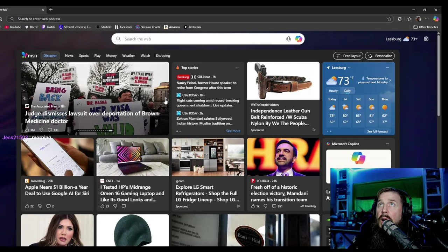Open Copilot in the web search box
The image size is (448, 252).
pos(299,39)
